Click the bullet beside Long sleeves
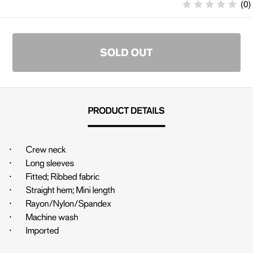Screen dimensions: 253x253 point(10,163)
